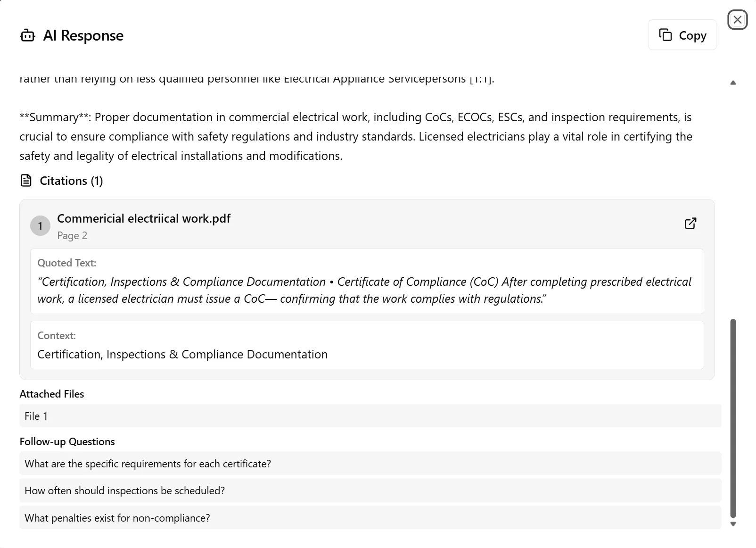756x548 pixels.
Task: Select attached File 1
Action: click(370, 416)
